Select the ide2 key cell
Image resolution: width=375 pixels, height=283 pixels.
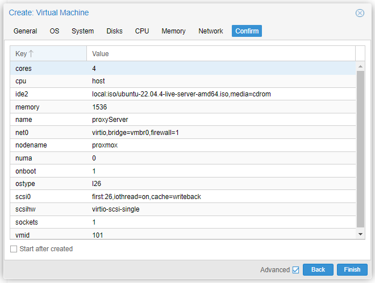click(x=22, y=94)
